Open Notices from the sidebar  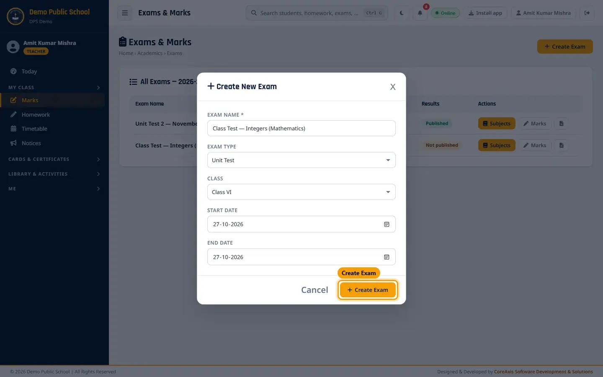(x=52, y=143)
